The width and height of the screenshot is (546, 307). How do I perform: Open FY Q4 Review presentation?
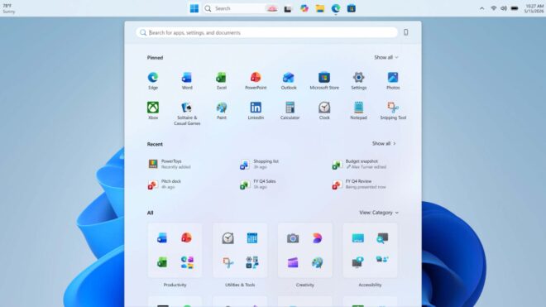coord(359,184)
